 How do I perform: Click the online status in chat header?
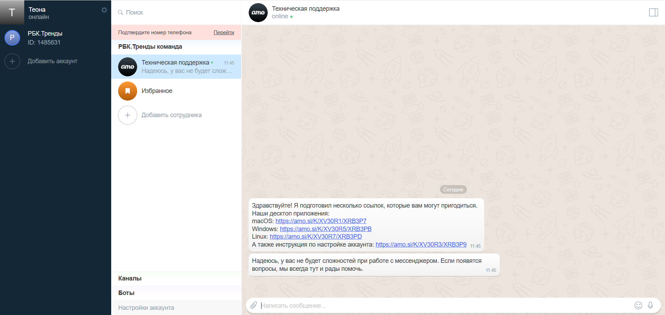pos(280,16)
